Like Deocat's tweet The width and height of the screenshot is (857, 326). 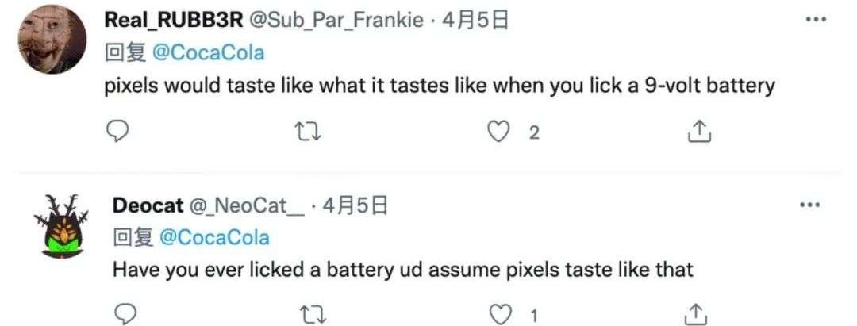click(x=500, y=315)
